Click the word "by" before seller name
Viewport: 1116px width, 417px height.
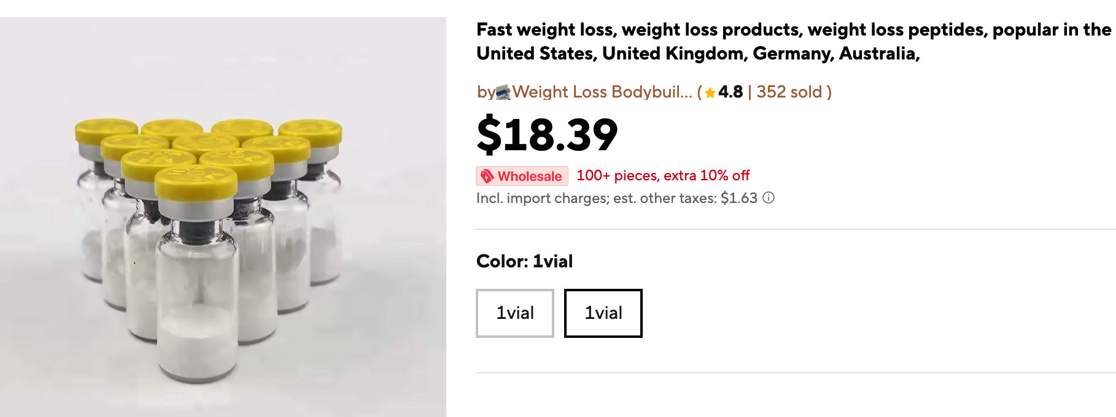[486, 92]
